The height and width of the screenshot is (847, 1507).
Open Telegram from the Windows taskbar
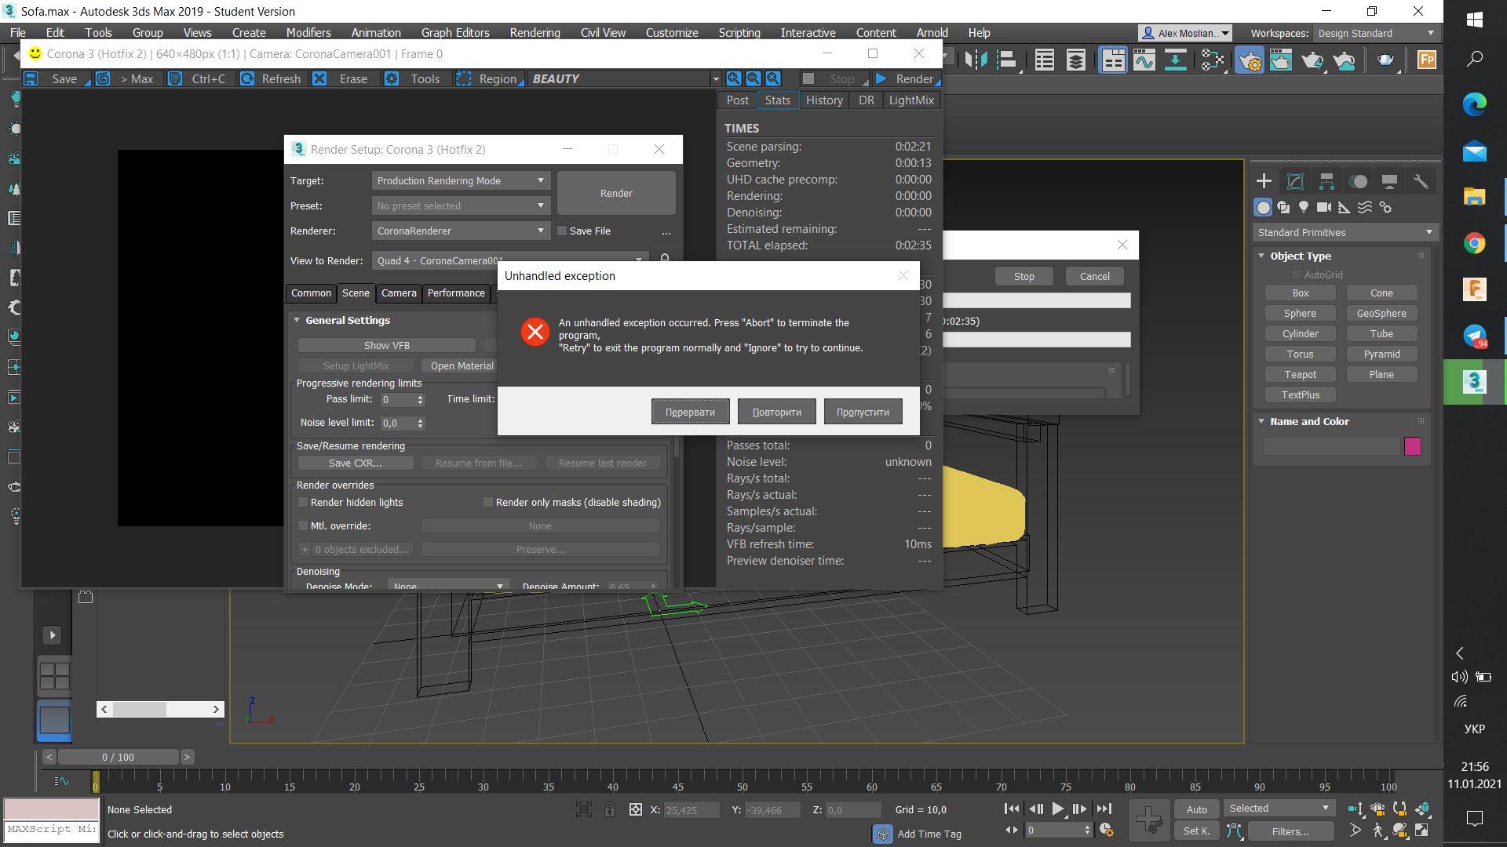click(1475, 336)
